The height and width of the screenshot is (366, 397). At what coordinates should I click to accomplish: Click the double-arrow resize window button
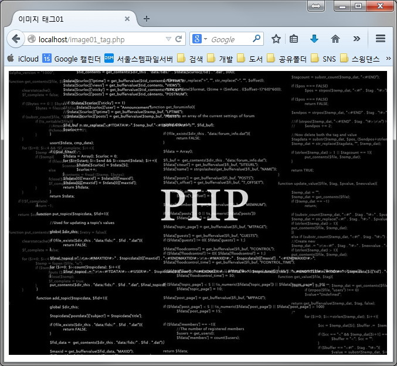click(x=315, y=6)
